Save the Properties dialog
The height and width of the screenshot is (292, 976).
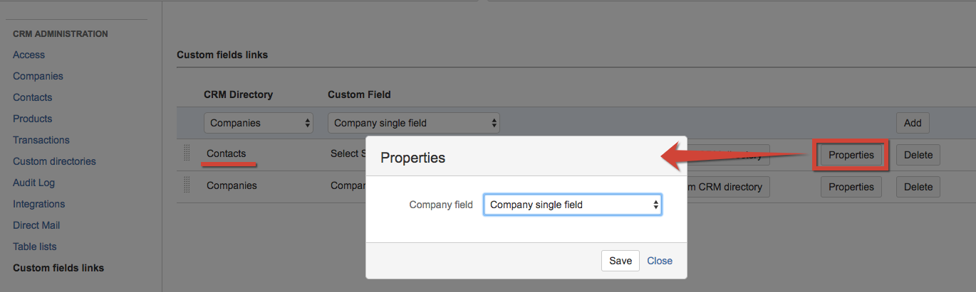coord(620,261)
